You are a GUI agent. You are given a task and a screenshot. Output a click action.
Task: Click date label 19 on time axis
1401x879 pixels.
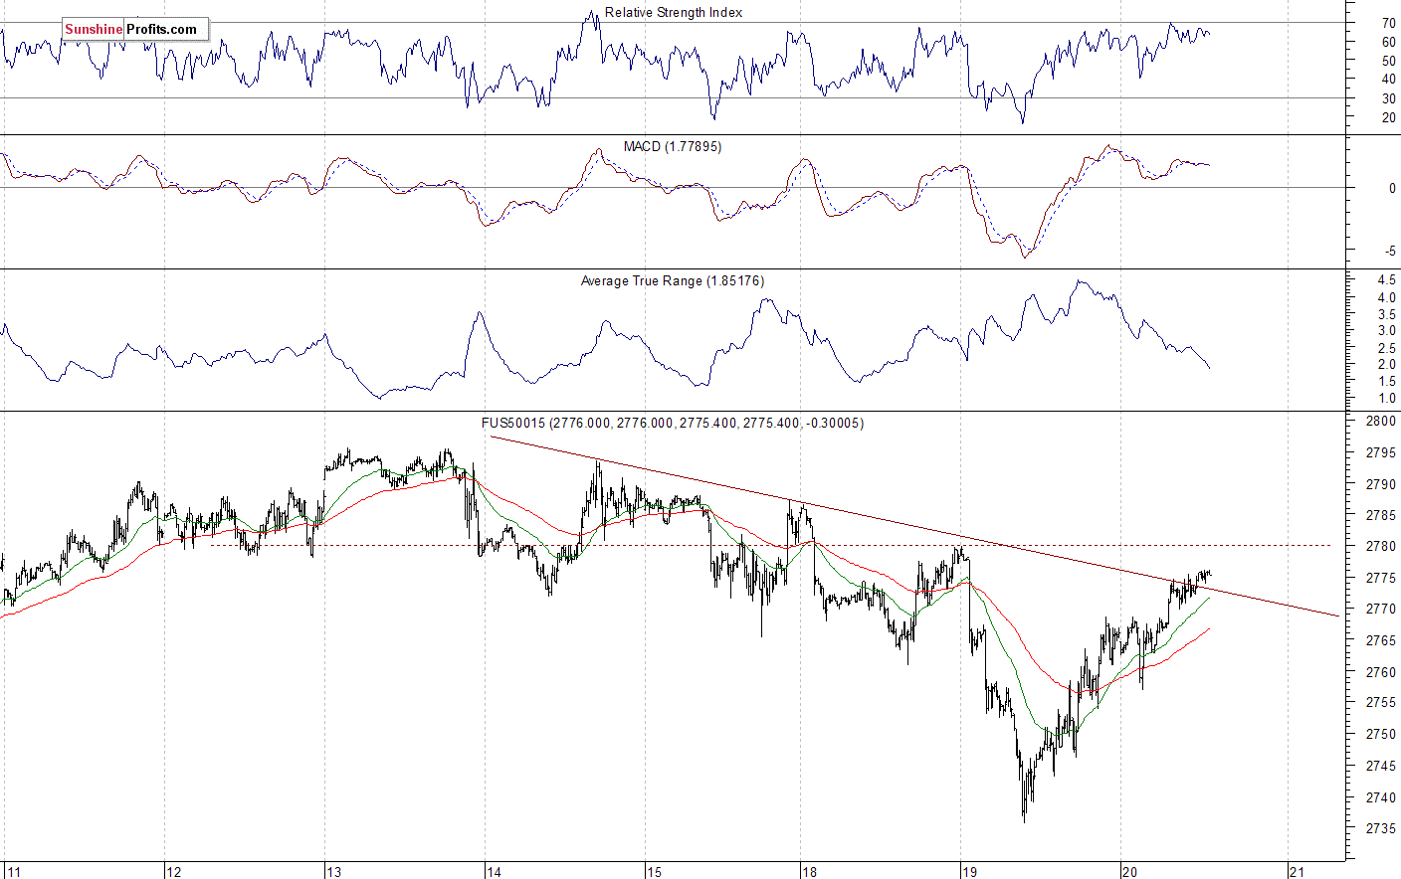(969, 872)
